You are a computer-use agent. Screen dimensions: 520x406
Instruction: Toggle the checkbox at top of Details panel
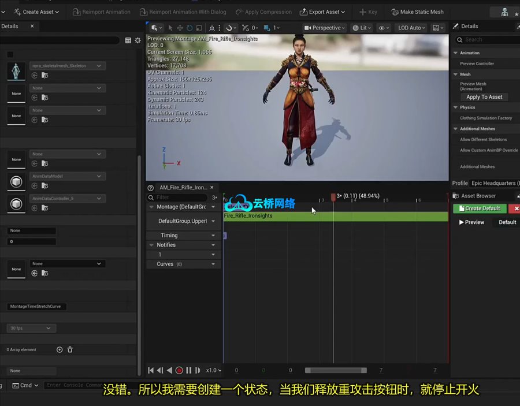pos(10,54)
